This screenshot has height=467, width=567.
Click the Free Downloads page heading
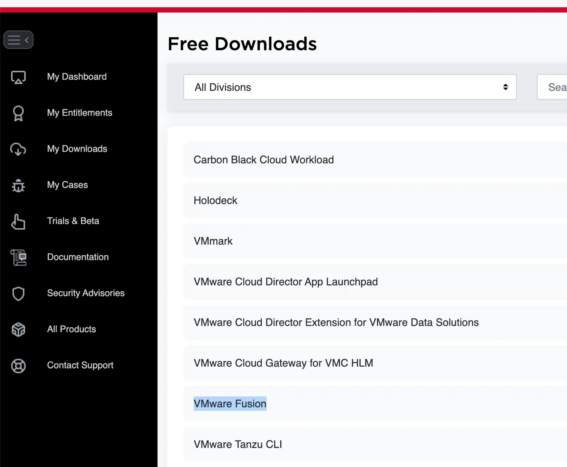(x=242, y=44)
